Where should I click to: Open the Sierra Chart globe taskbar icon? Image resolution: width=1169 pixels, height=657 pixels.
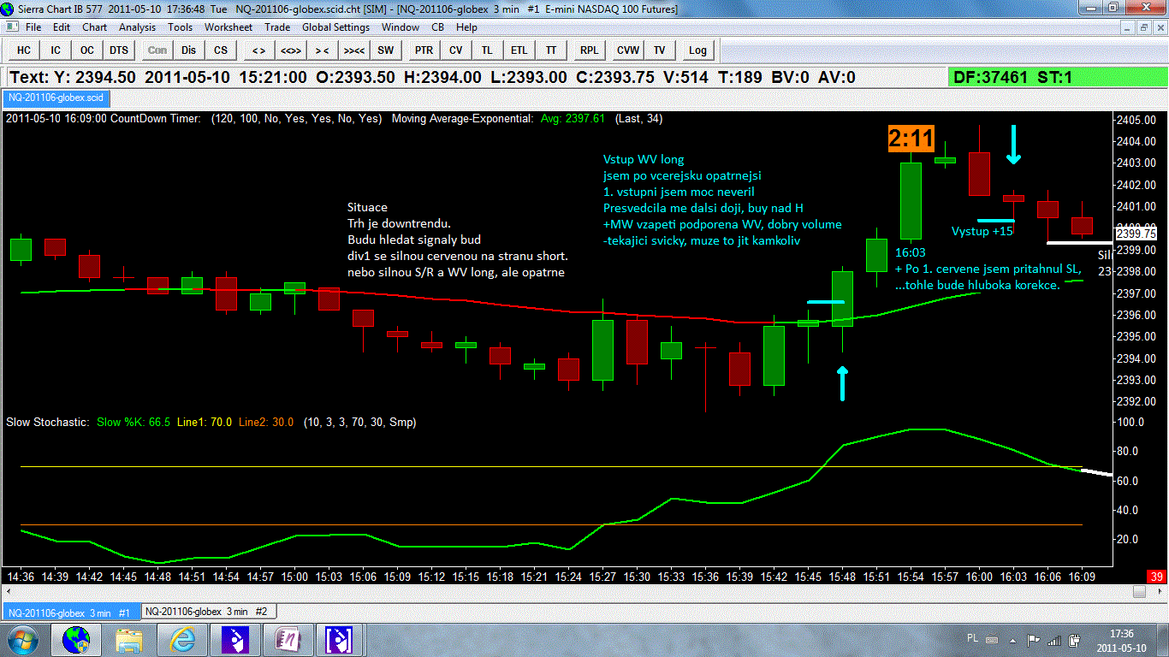click(75, 640)
